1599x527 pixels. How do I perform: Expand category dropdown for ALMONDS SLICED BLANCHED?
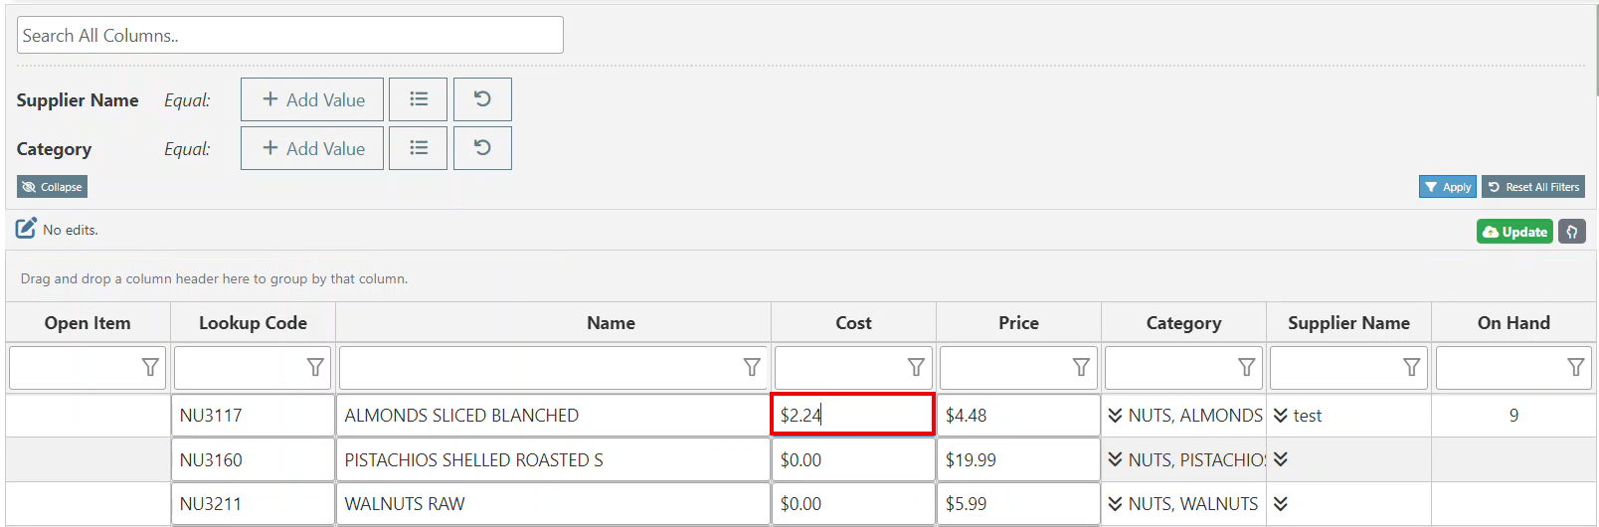point(1115,416)
